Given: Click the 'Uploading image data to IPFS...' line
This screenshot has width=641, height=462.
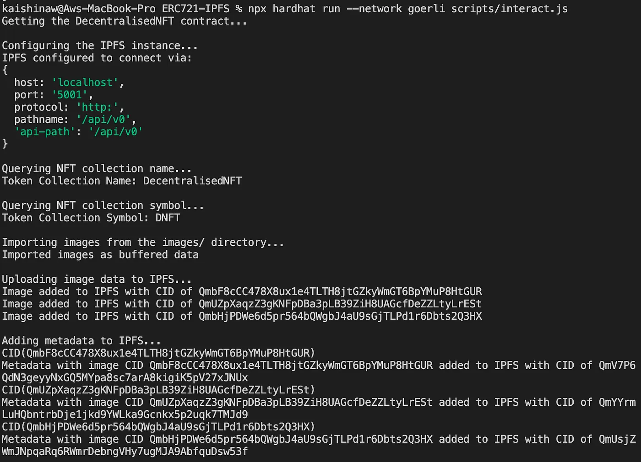Looking at the screenshot, I should 97,279.
